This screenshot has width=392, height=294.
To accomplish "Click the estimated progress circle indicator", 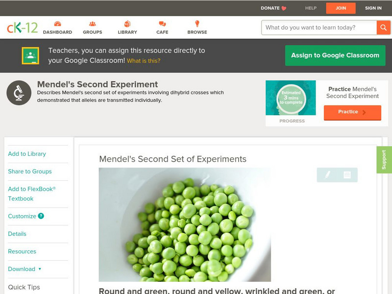I will (x=291, y=98).
